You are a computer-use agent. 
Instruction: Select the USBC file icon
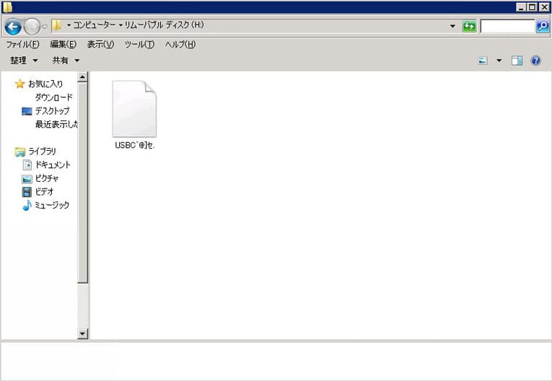pyautogui.click(x=134, y=110)
